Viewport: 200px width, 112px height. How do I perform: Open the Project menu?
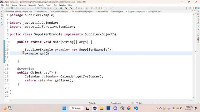[49, 5]
